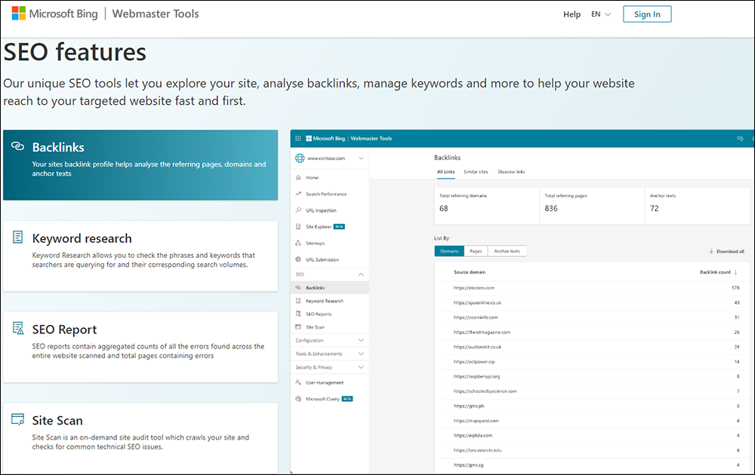Viewport: 755px width, 475px height.
Task: Open the Keyword research card heading
Action: 82,238
